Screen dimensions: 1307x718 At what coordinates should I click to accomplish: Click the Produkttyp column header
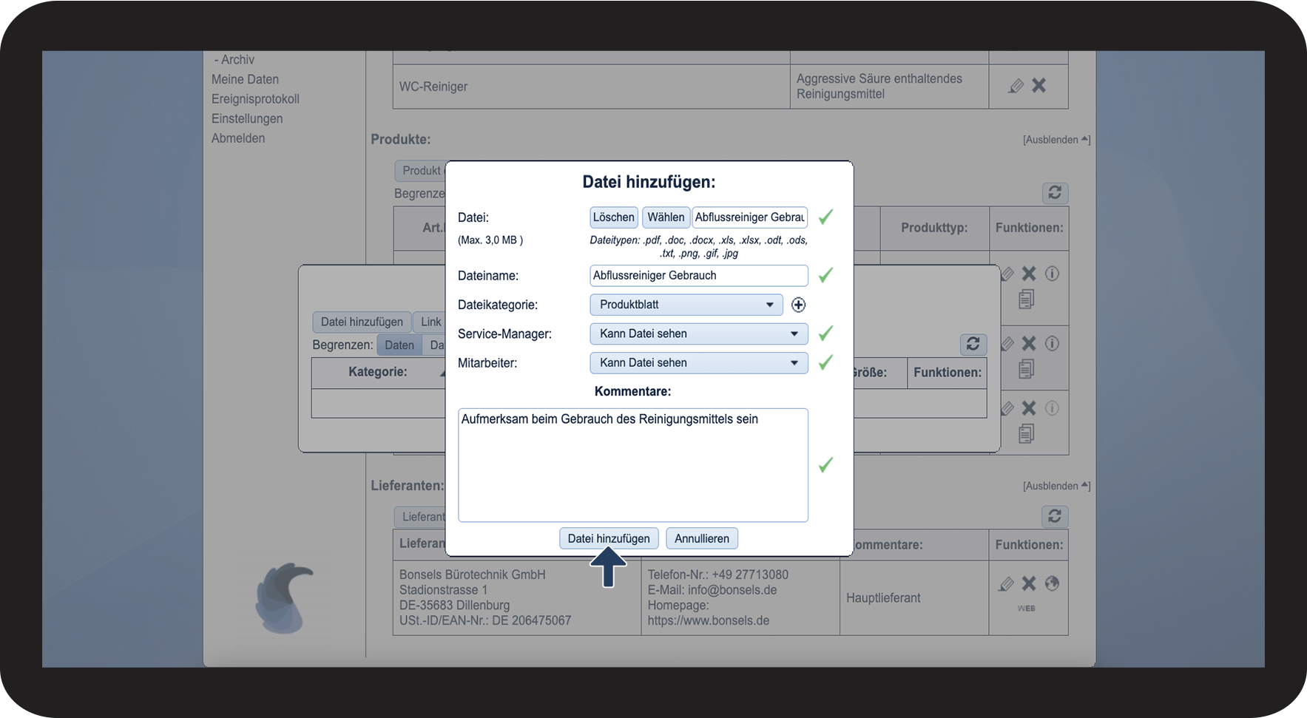coord(934,228)
